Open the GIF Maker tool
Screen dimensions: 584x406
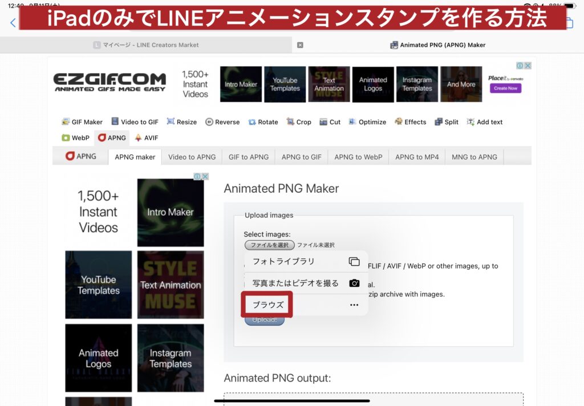click(x=82, y=122)
